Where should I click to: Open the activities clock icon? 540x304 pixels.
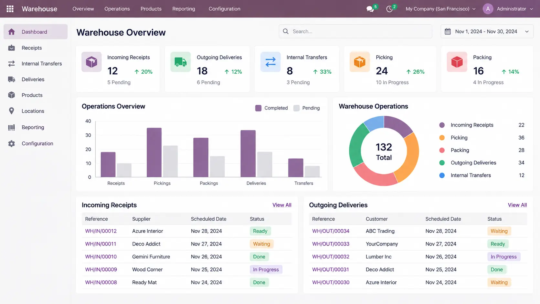tap(389, 9)
